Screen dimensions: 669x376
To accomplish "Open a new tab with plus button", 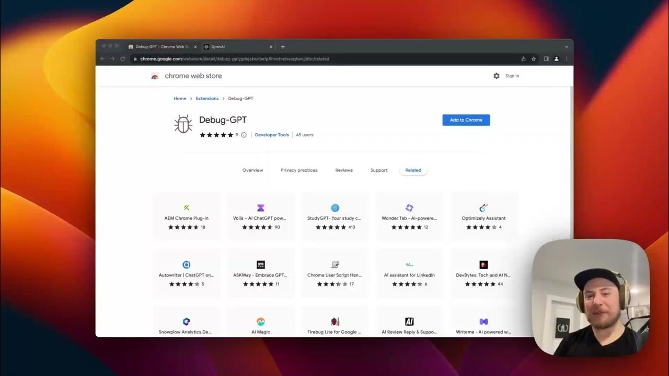I will click(283, 46).
